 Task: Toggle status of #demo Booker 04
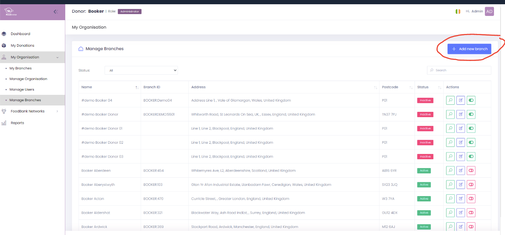click(471, 100)
